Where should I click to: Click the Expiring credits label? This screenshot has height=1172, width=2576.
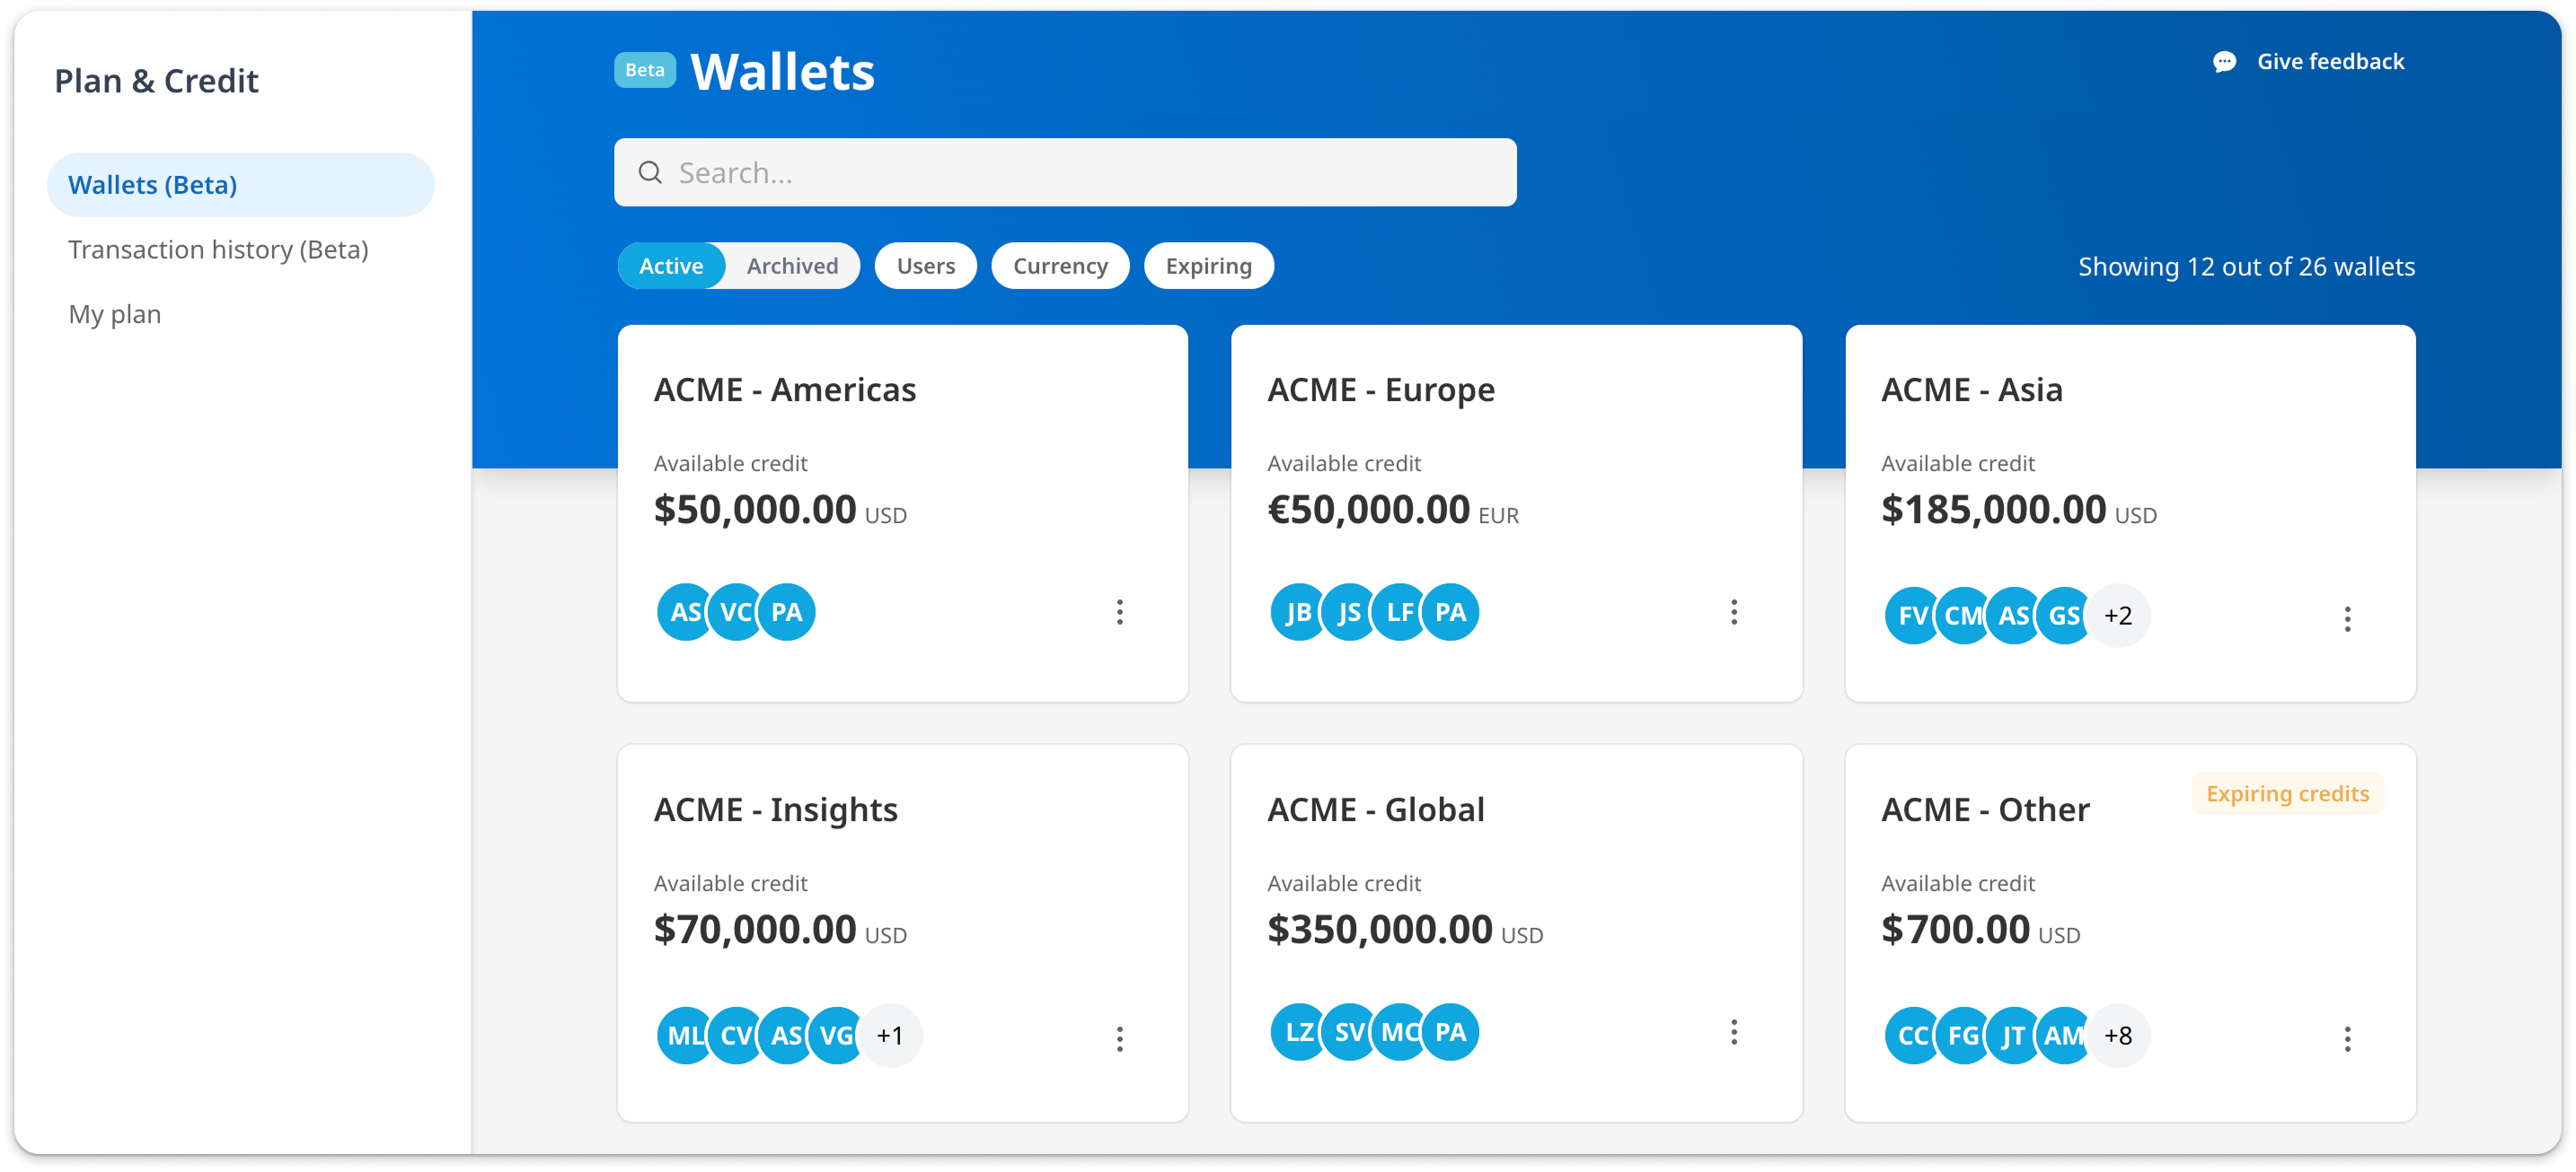point(2287,793)
